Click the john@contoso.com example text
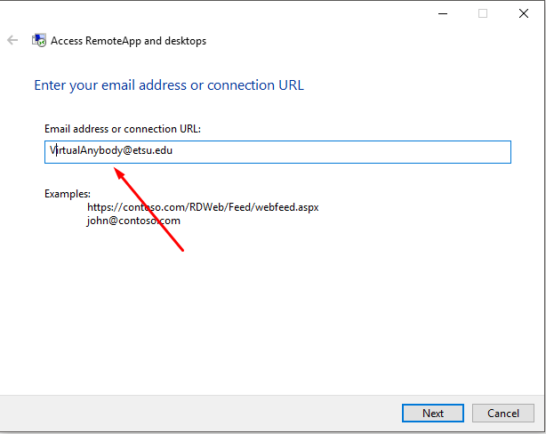 click(133, 221)
